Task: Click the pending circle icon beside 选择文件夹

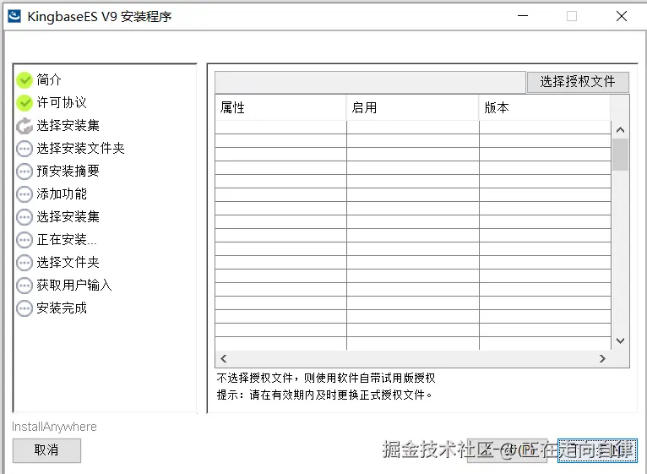Action: [x=24, y=263]
